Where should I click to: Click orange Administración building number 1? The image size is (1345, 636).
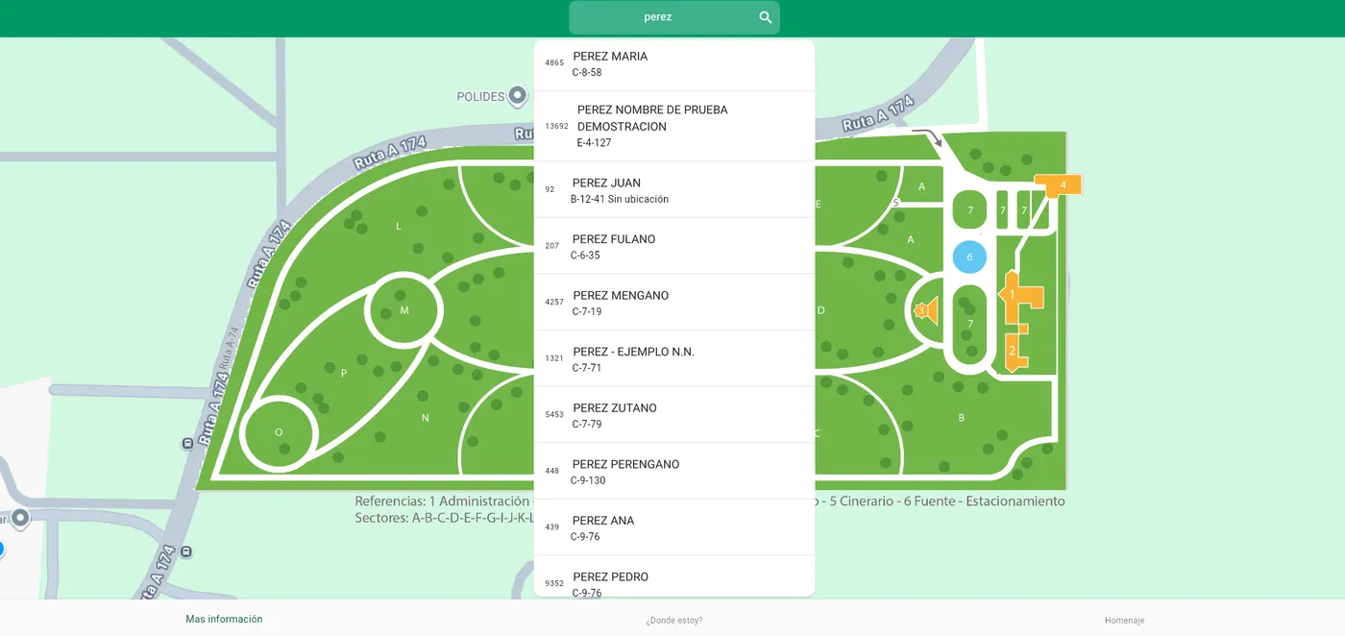pyautogui.click(x=1020, y=296)
